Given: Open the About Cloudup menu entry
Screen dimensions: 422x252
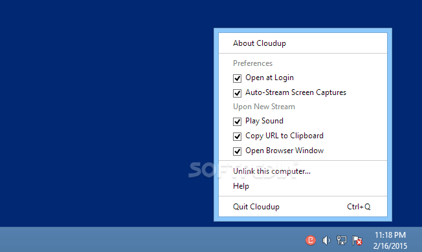Looking at the screenshot, I should pos(303,43).
